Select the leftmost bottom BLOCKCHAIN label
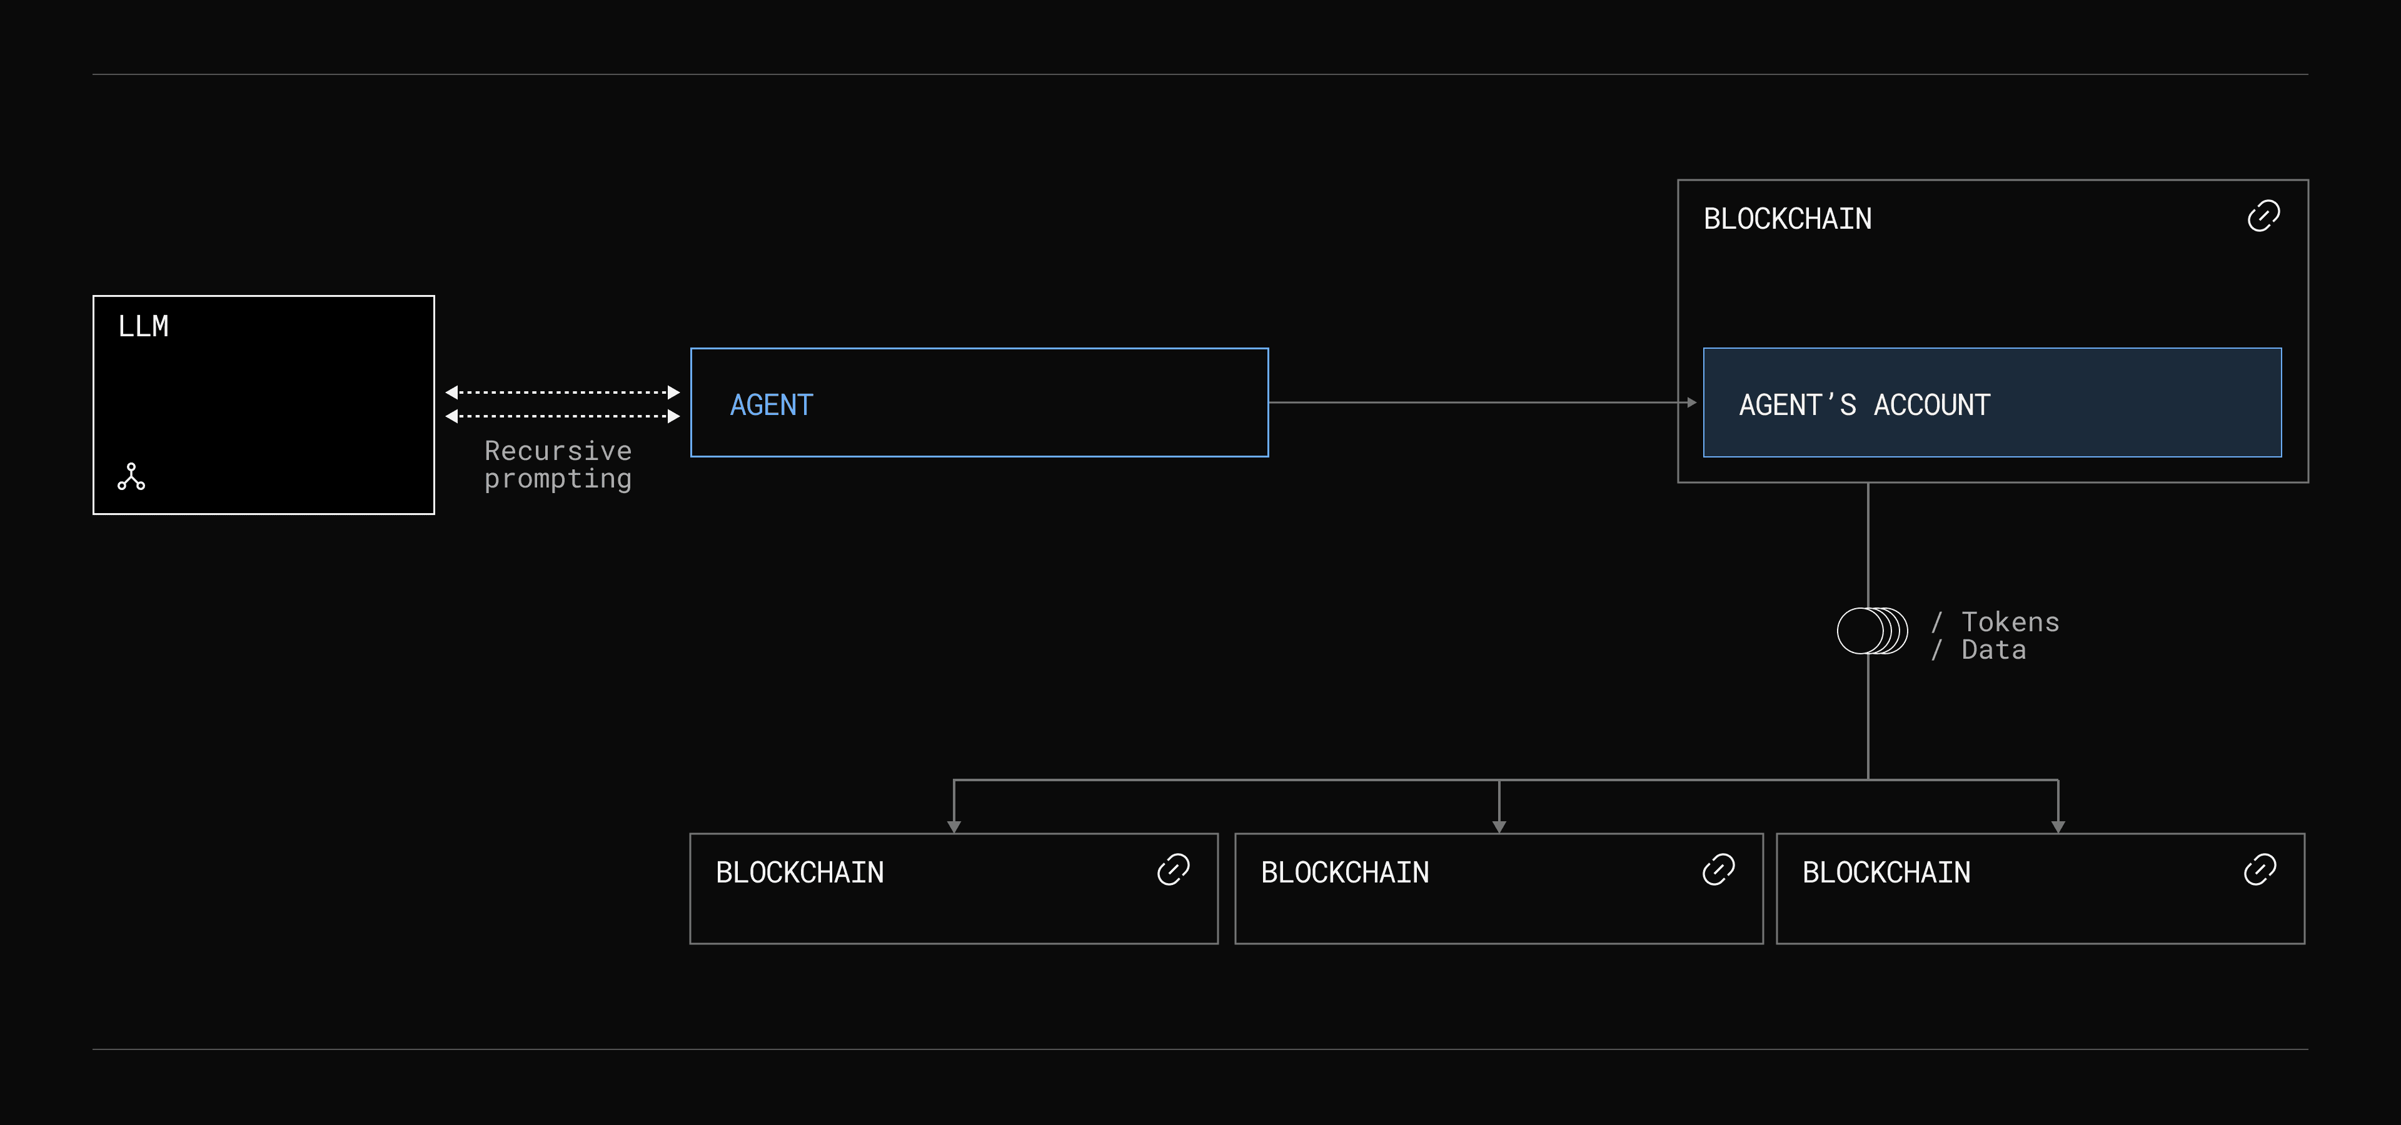Screen dimensions: 2401x1125 tap(799, 872)
